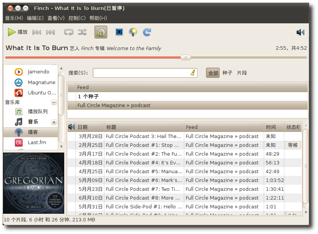Viewport: 318px width, 234px height.
Task: Sort by 时间 column header
Action: [x=274, y=127]
